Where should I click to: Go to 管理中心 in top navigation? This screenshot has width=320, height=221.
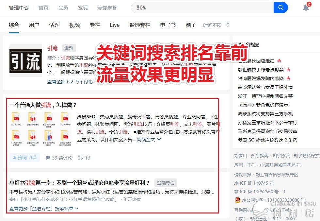tap(19, 8)
